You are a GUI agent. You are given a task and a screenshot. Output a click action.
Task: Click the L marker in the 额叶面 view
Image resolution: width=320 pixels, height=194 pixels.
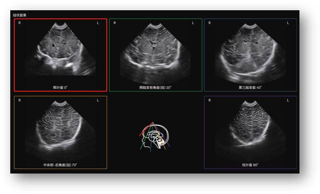98,23
